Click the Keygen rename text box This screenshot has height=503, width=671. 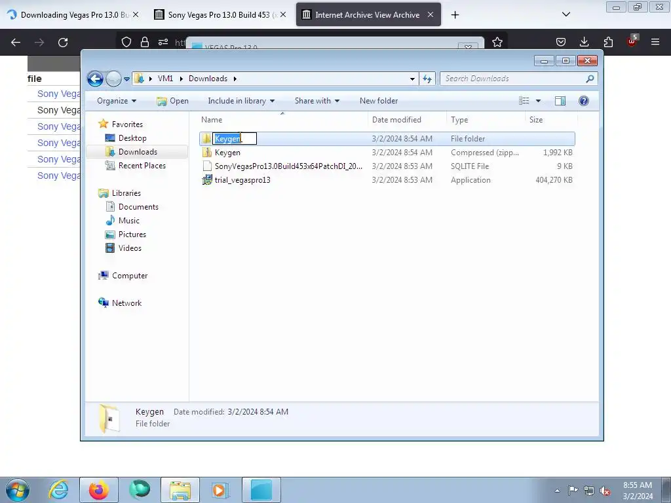235,139
